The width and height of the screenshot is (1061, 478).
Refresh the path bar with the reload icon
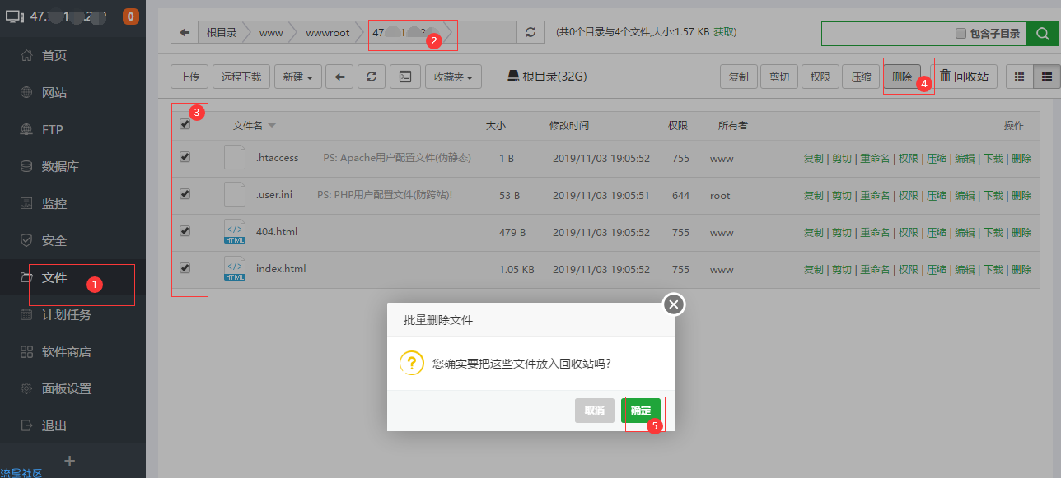tap(530, 33)
